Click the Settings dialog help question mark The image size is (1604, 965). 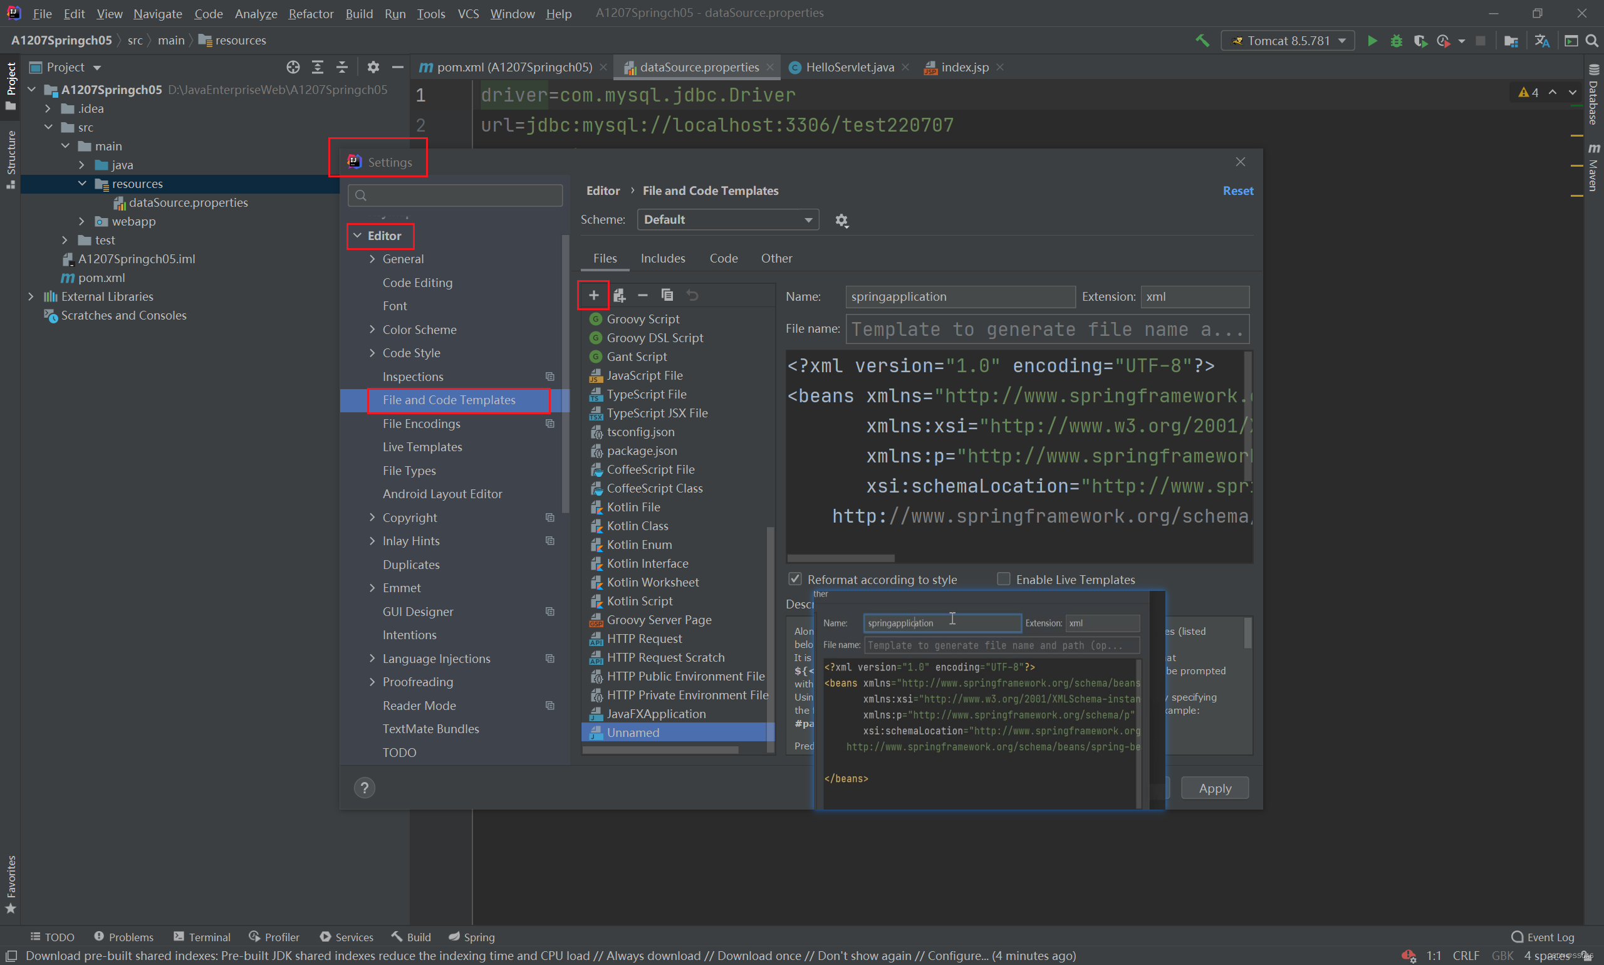[x=365, y=788]
